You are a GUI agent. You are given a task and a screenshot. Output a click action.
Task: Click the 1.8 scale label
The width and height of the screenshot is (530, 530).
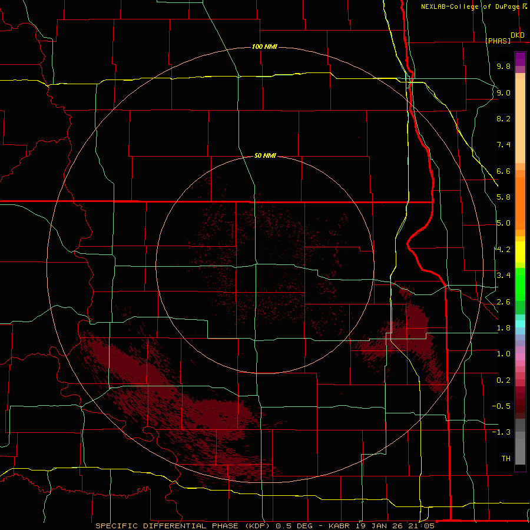coord(503,328)
